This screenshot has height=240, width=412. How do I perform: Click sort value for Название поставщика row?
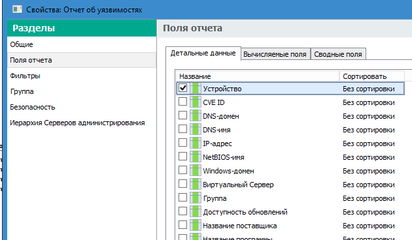point(369,226)
